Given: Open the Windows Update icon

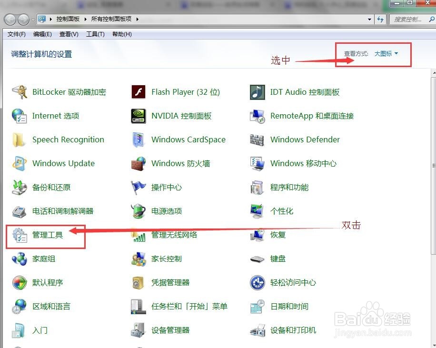Looking at the screenshot, I should tap(20, 164).
